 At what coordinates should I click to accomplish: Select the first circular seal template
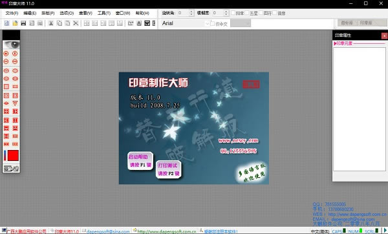click(x=6, y=54)
